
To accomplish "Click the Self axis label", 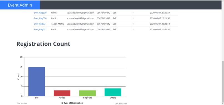I will point(37,98).
